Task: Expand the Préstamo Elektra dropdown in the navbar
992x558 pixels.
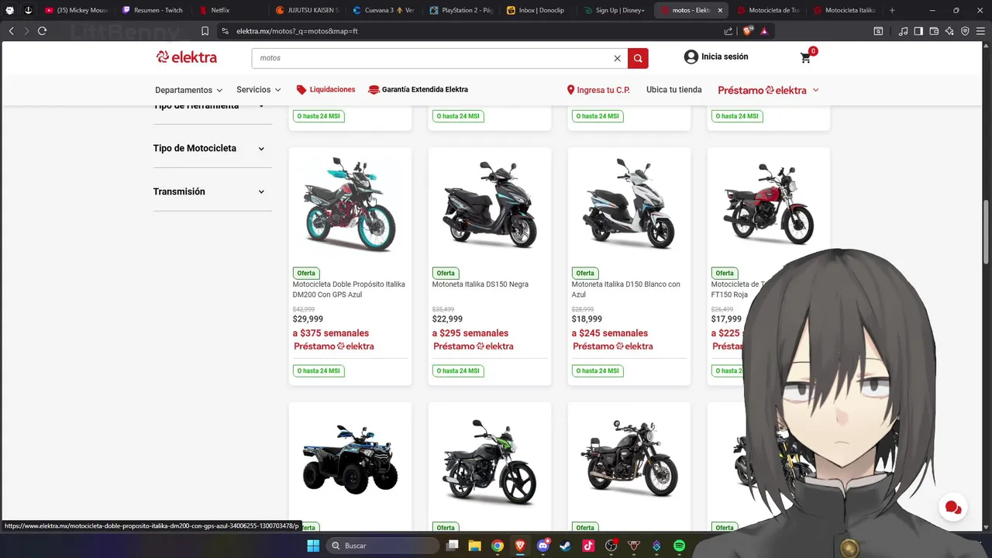Action: tap(815, 90)
